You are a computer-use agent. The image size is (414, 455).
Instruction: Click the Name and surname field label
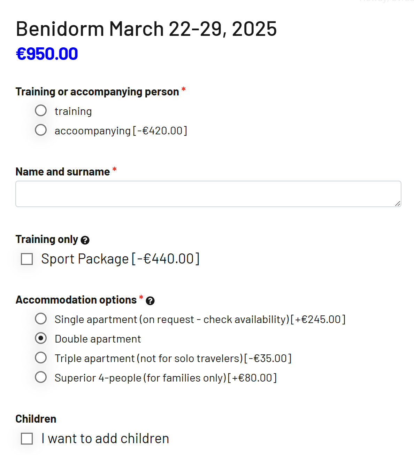(x=63, y=172)
